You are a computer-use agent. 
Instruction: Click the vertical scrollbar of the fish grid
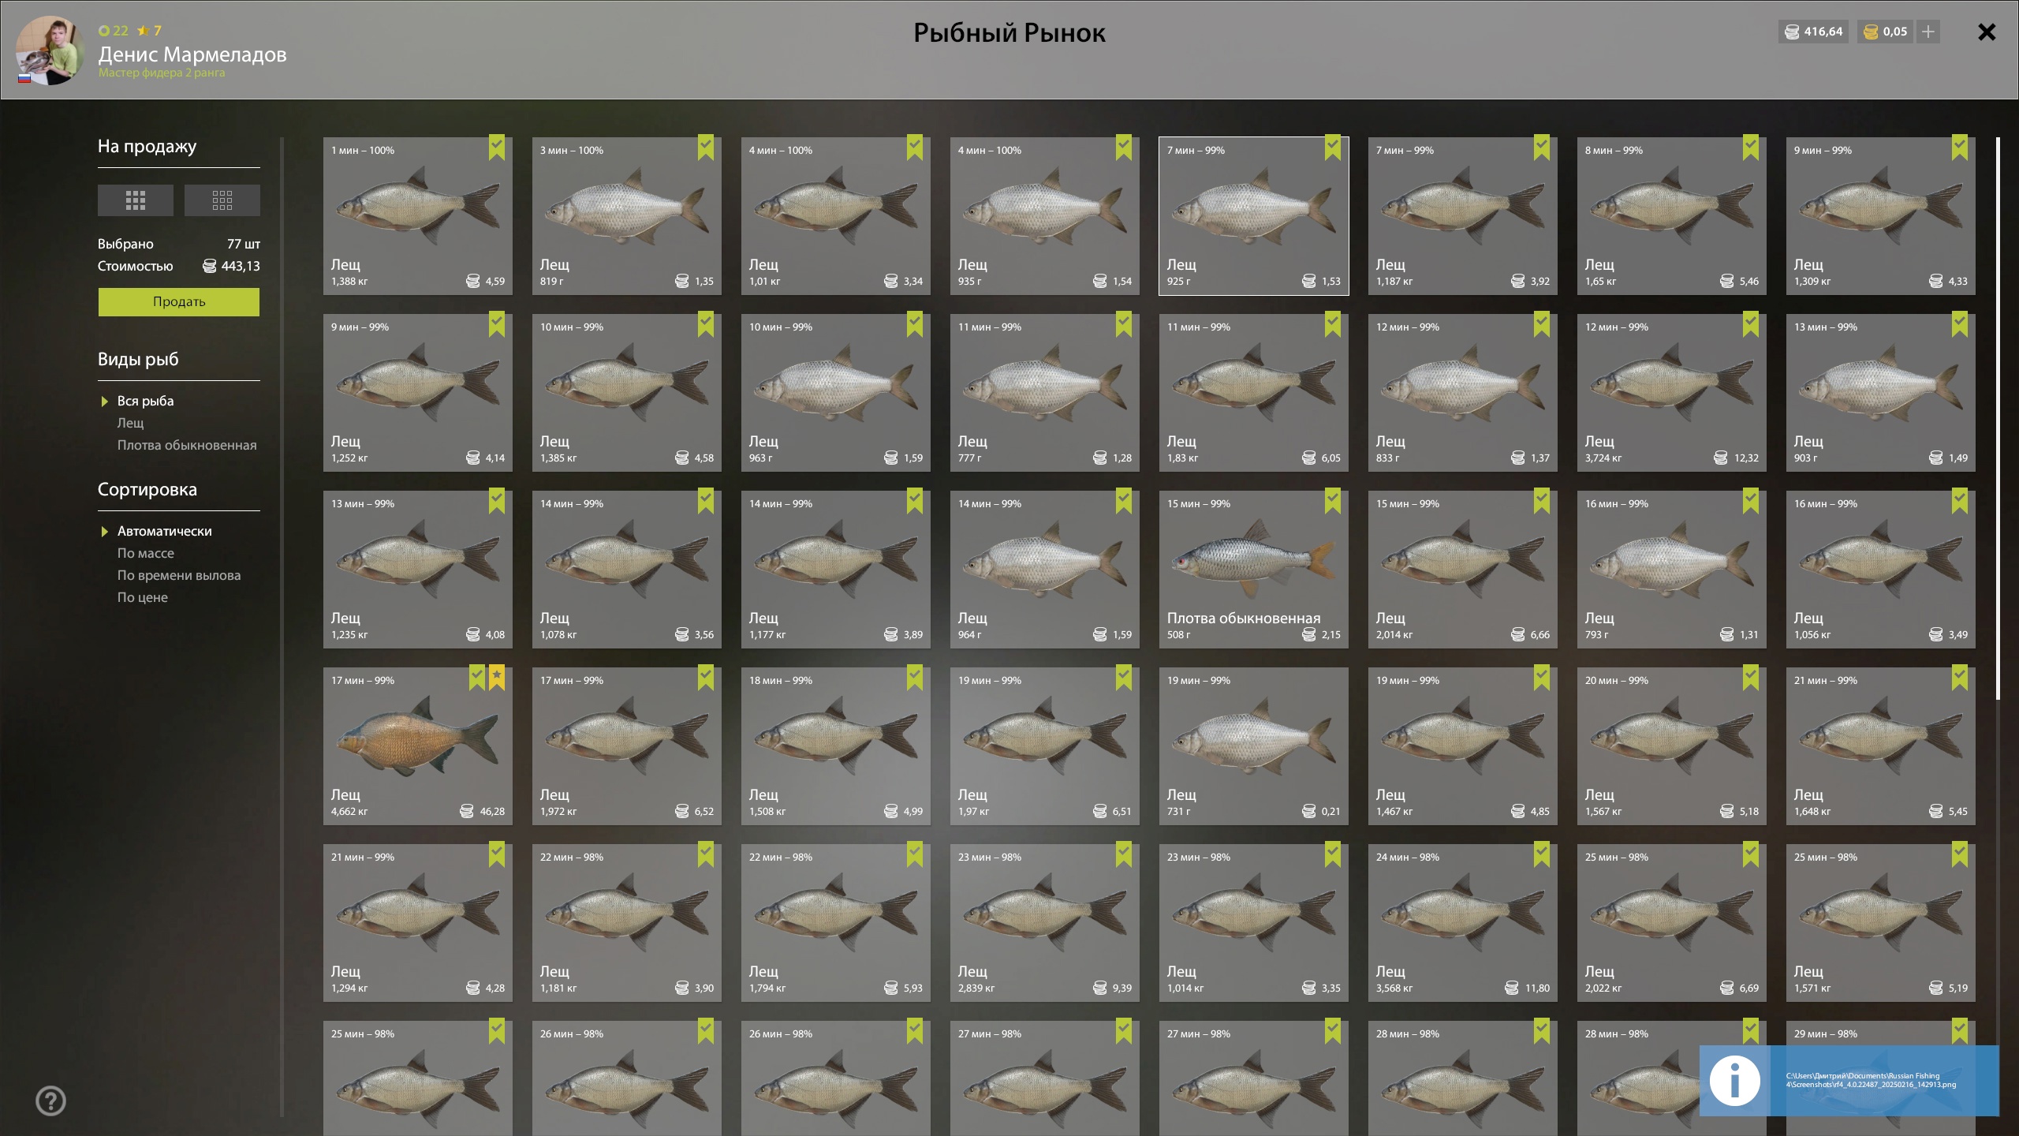(x=1998, y=418)
